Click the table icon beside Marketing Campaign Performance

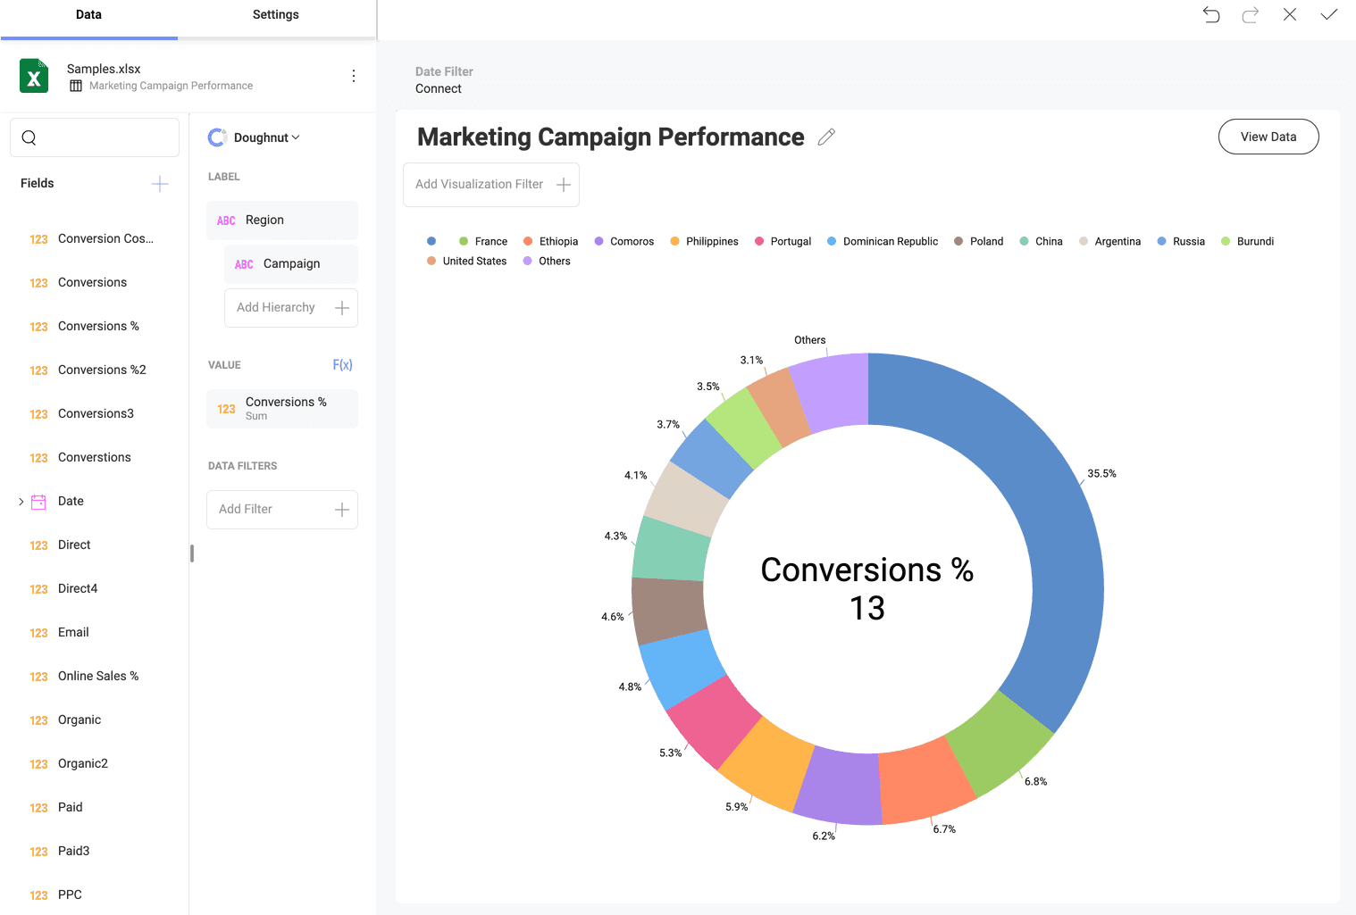coord(76,86)
